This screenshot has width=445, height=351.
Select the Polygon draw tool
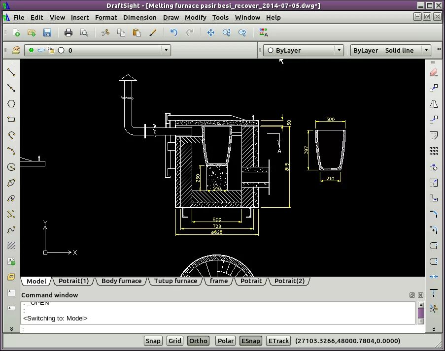[x=11, y=104]
